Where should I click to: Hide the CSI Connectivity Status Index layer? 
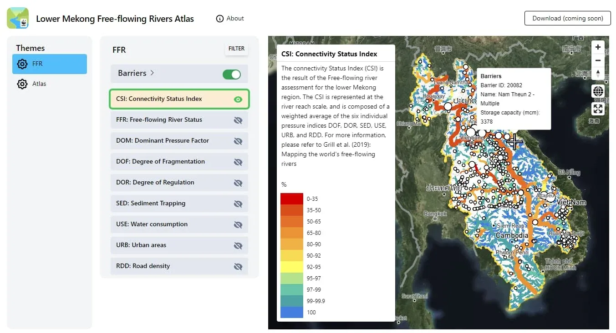point(238,99)
